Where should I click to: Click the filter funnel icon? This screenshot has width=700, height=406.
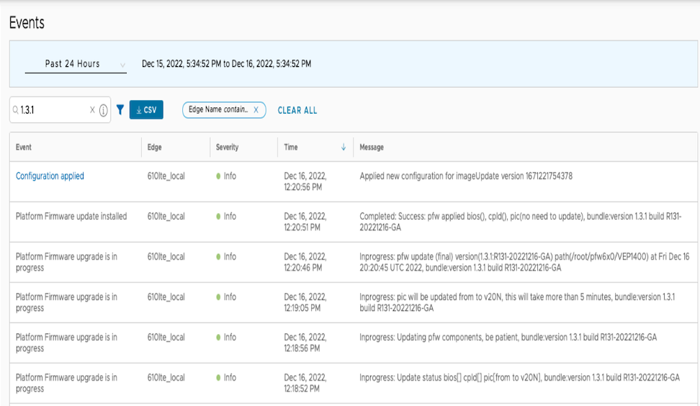click(120, 110)
